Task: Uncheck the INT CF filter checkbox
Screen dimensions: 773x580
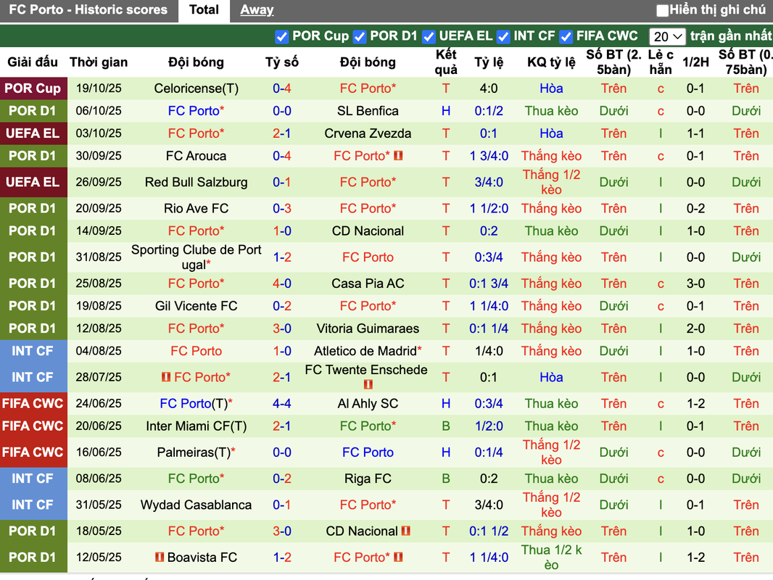Action: click(x=503, y=36)
